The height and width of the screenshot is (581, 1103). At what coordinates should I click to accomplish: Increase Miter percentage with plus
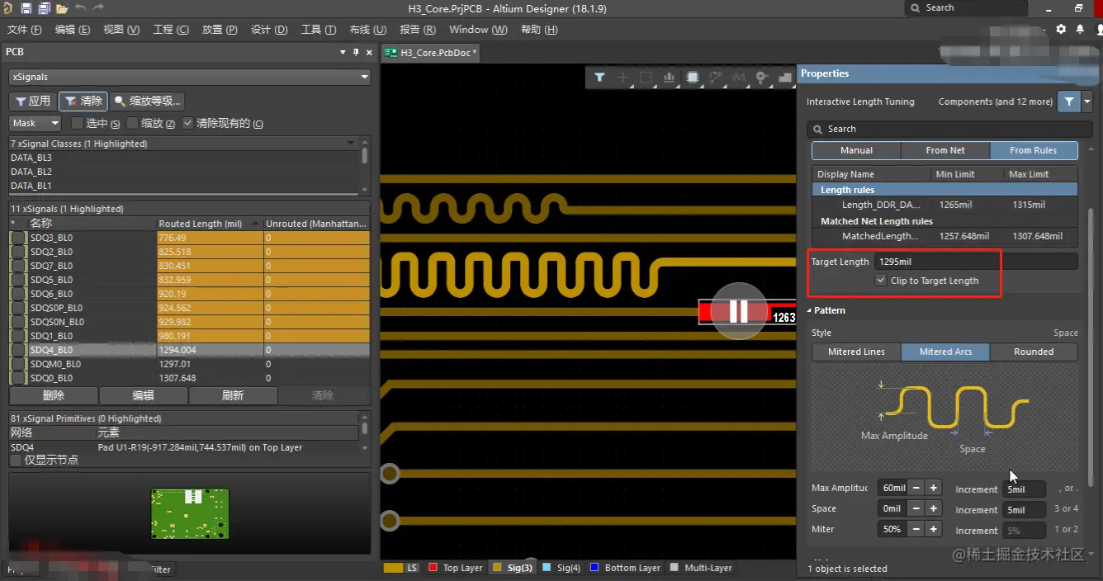coord(934,529)
